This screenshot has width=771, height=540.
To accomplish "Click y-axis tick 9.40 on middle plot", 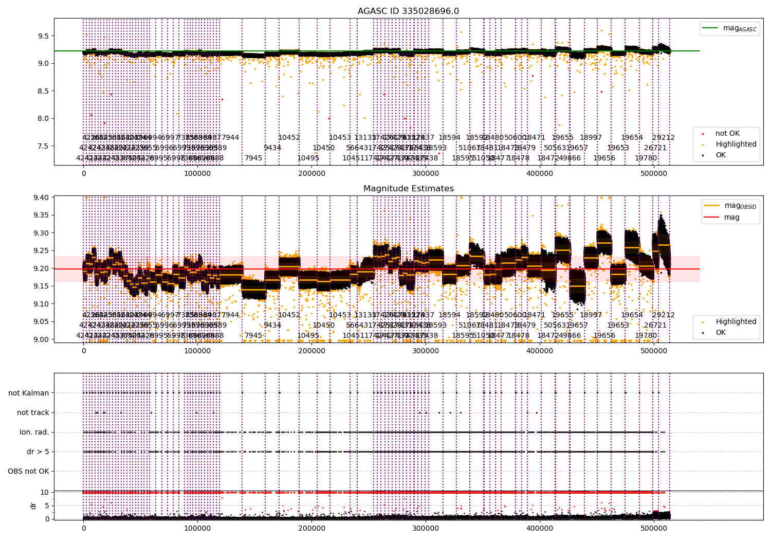I will click(41, 197).
